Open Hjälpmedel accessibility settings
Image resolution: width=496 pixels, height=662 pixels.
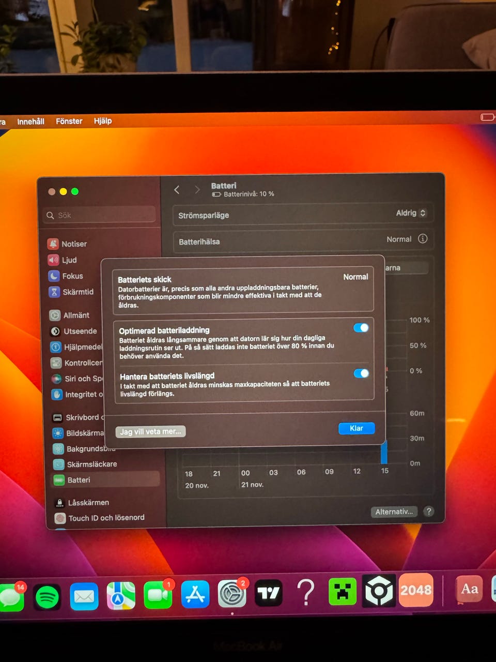[76, 347]
